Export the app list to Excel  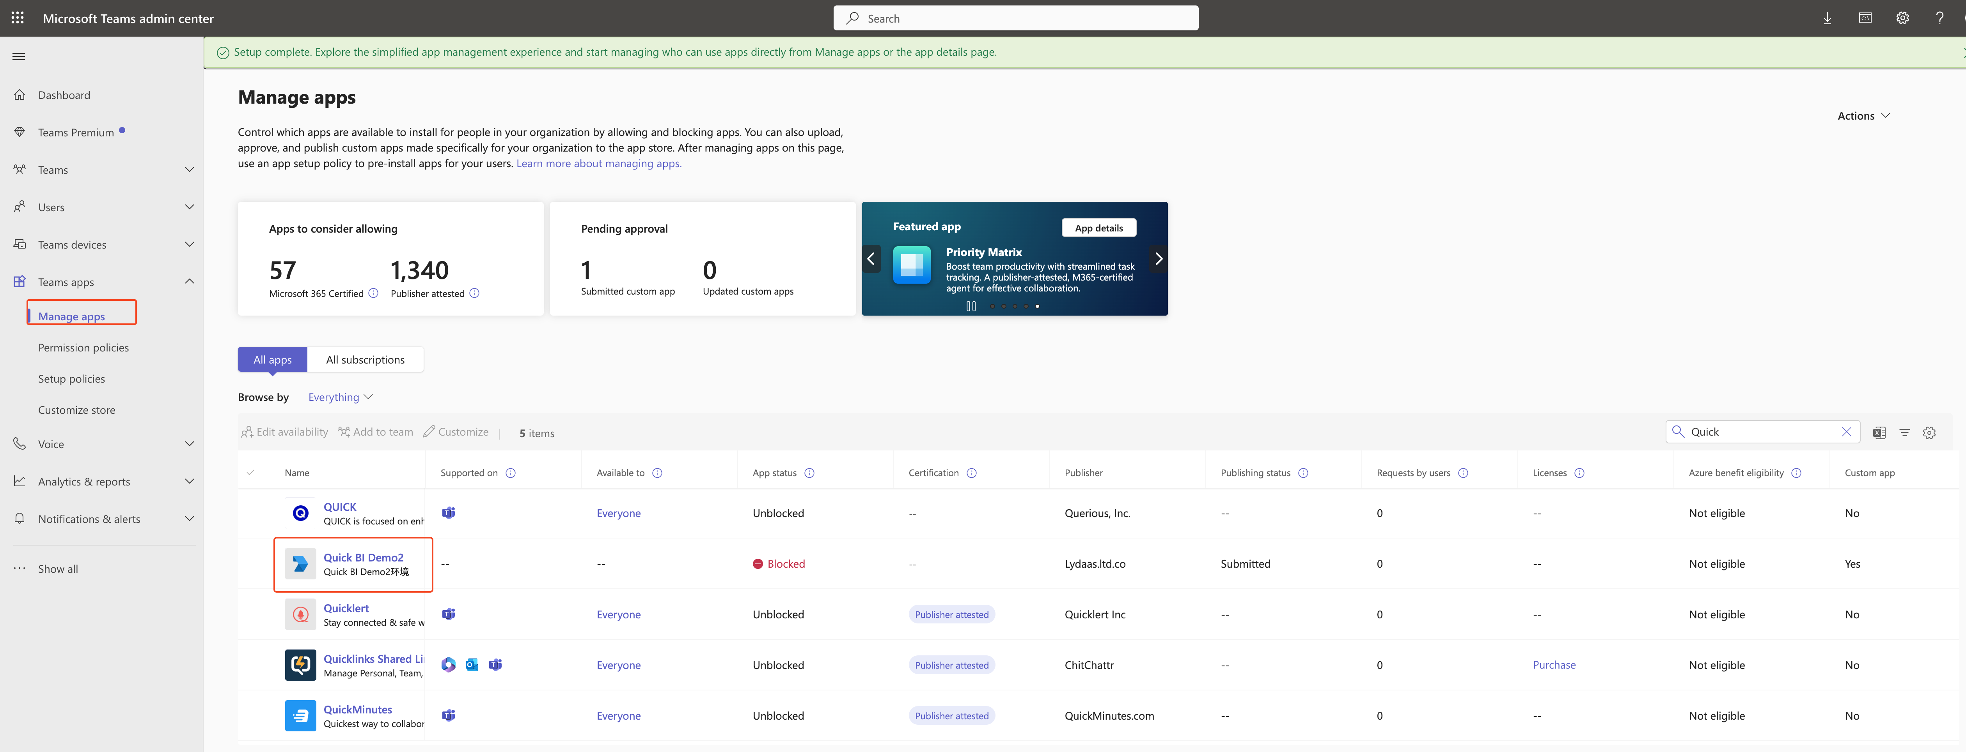point(1879,432)
